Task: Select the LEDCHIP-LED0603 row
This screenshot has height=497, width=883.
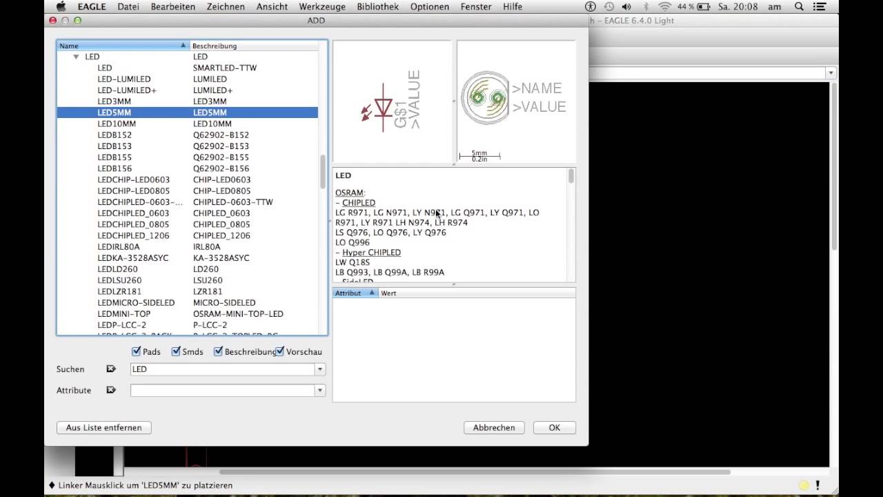Action: tap(188, 179)
